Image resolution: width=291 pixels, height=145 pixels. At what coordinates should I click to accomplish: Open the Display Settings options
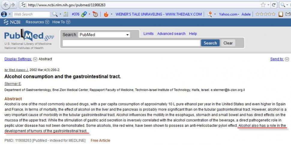[18, 59]
